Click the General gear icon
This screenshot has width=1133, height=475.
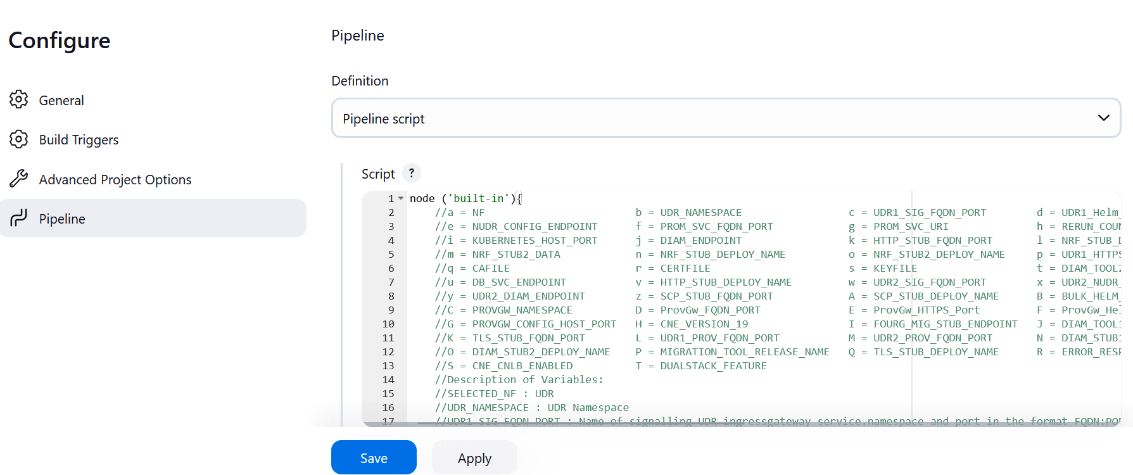click(19, 99)
